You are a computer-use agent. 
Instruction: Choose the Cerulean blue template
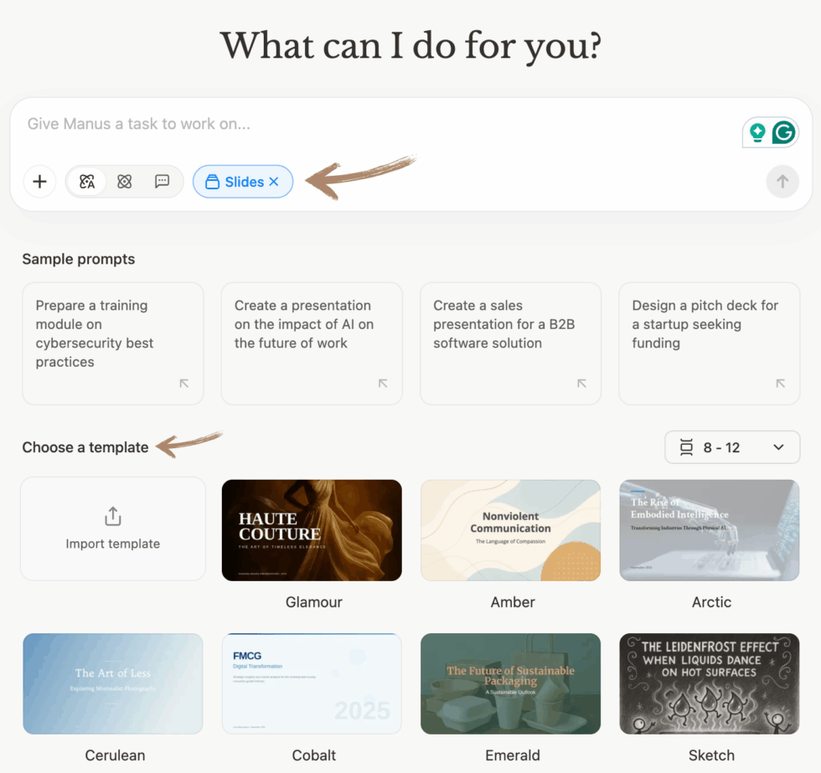113,684
